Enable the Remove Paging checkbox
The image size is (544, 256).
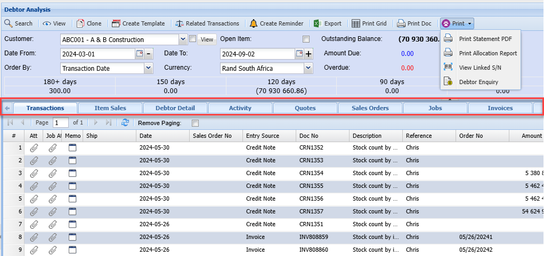click(x=195, y=123)
